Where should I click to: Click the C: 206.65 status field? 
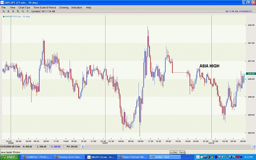click(x=56, y=146)
